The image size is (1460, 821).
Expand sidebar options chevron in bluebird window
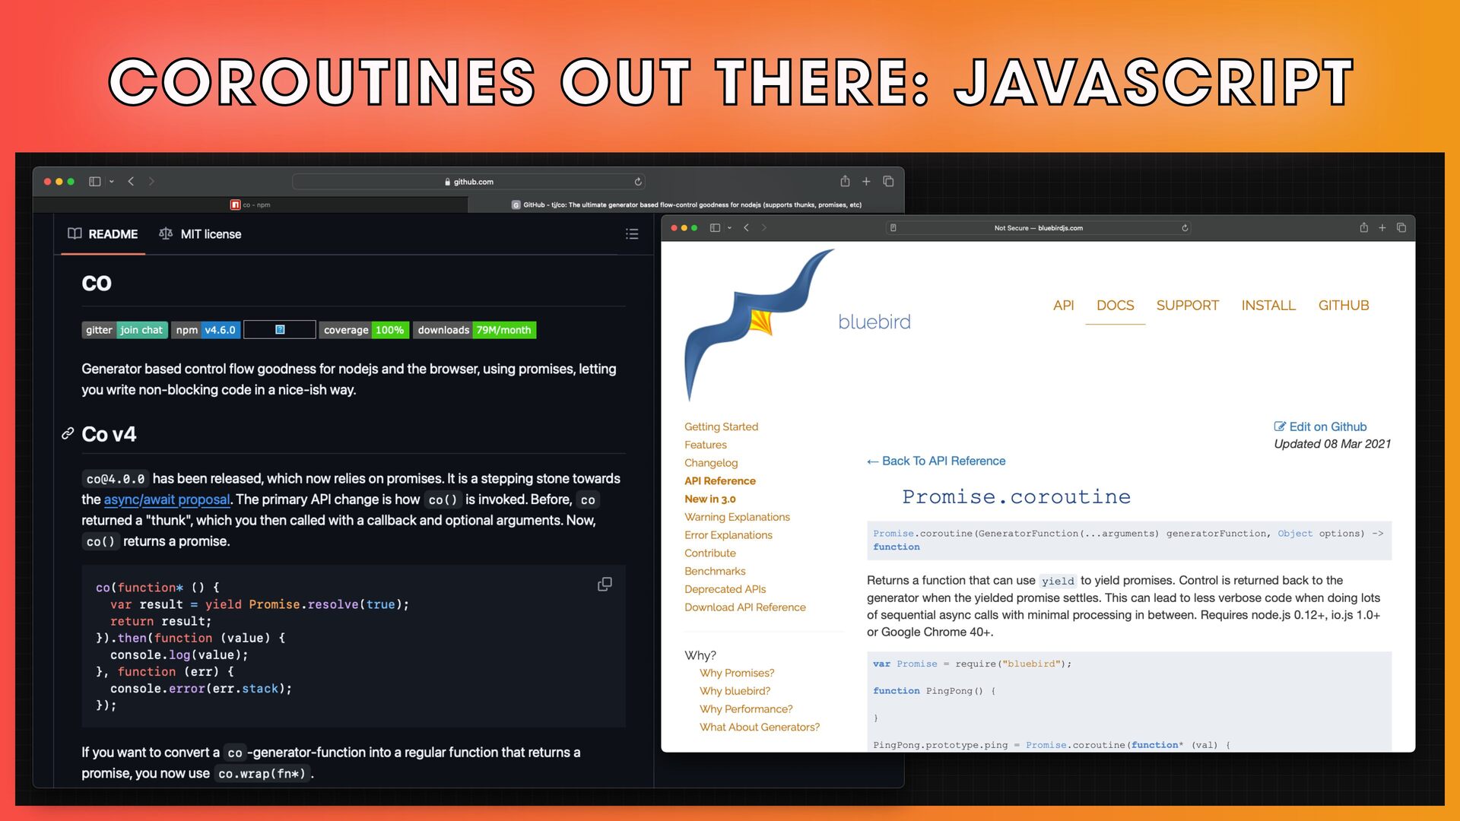coord(729,227)
